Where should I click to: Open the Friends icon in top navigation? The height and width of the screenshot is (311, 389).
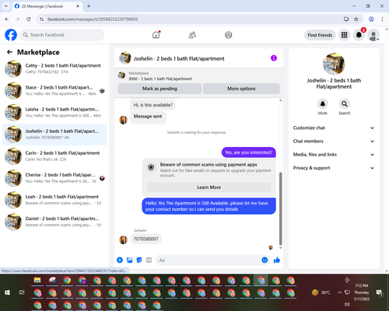pyautogui.click(x=192, y=35)
